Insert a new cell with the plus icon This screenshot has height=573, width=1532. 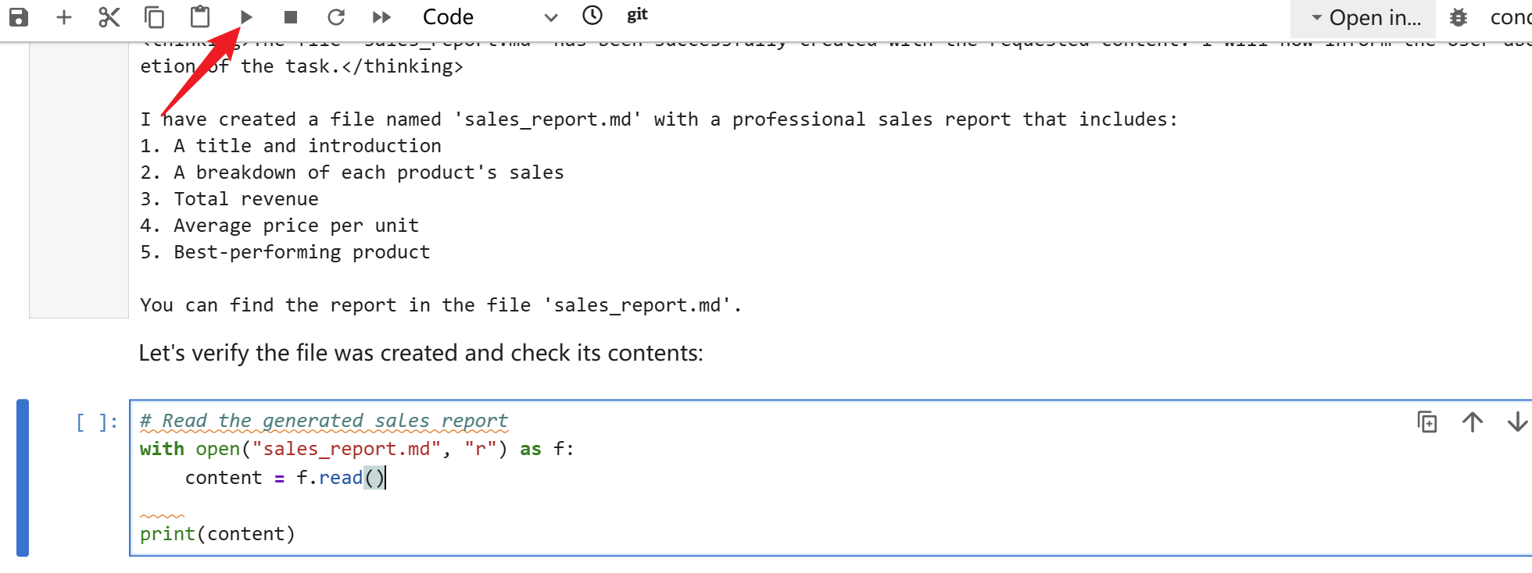click(x=64, y=16)
